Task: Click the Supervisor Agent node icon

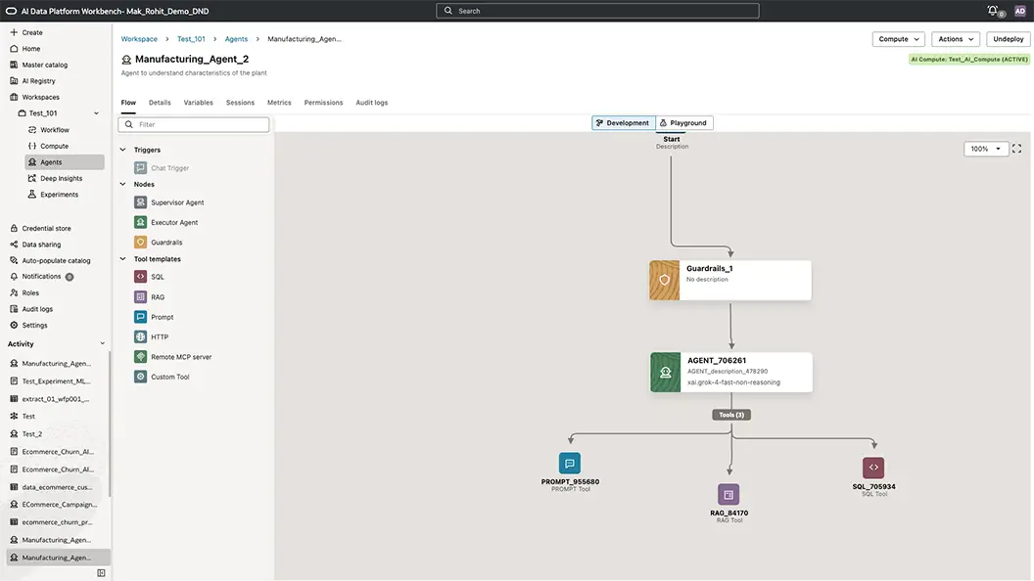Action: pyautogui.click(x=140, y=202)
